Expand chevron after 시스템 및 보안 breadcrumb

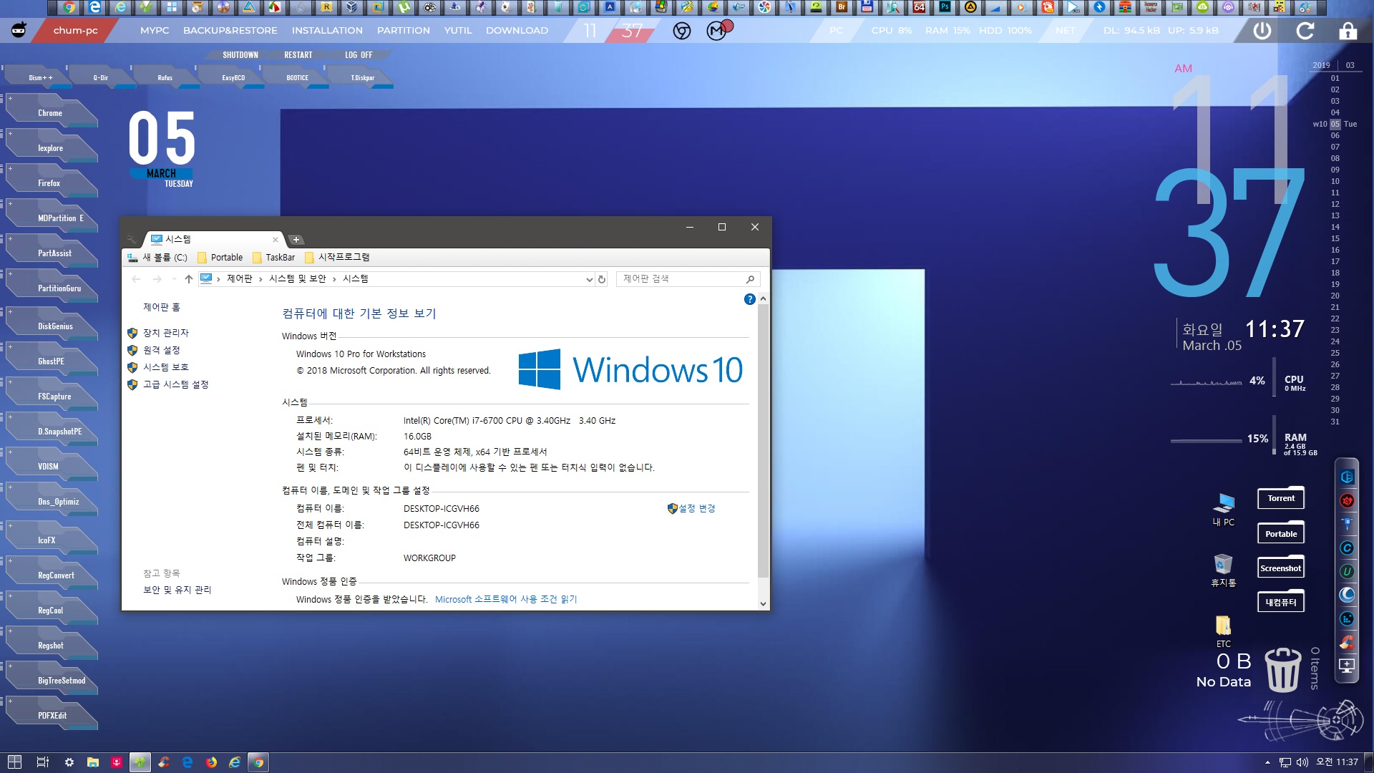pos(334,279)
